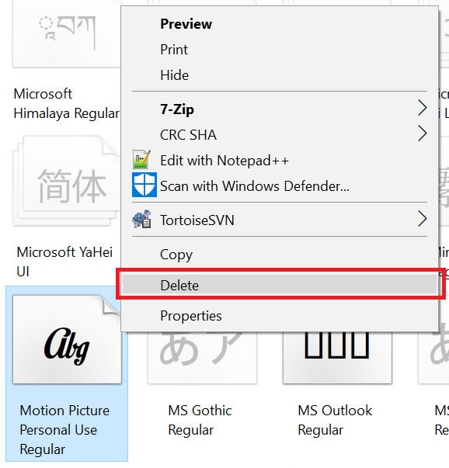Click the TortoiseSVN turtle icon
Image resolution: width=449 pixels, height=468 pixels.
coord(141,219)
